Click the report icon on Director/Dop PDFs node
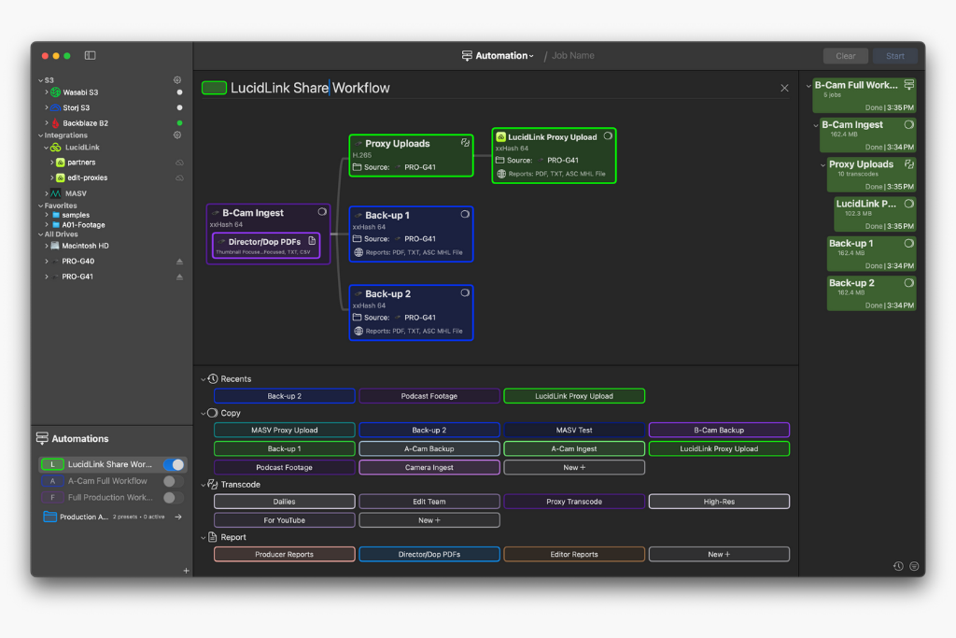This screenshot has height=638, width=956. (312, 241)
